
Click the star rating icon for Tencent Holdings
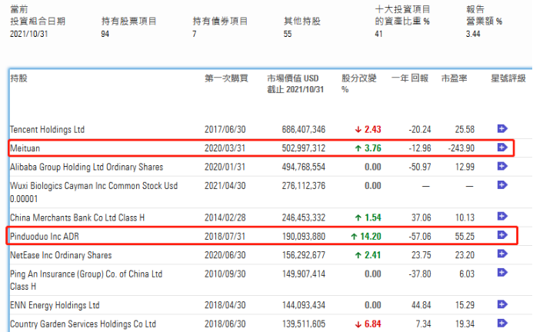coord(502,128)
